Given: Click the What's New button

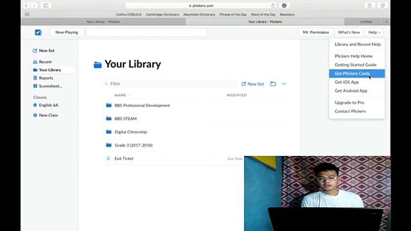Looking at the screenshot, I should 349,32.
